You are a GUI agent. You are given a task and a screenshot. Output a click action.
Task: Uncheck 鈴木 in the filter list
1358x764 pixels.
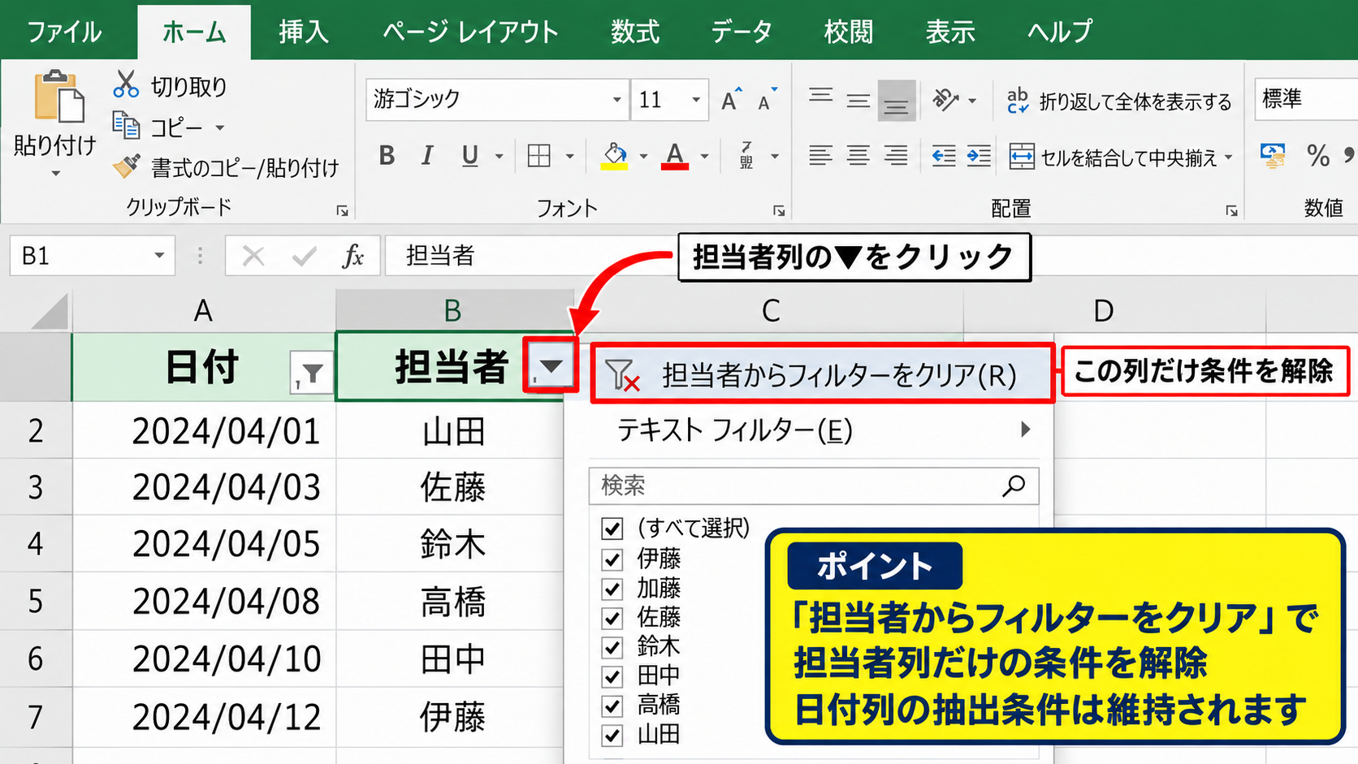[612, 647]
